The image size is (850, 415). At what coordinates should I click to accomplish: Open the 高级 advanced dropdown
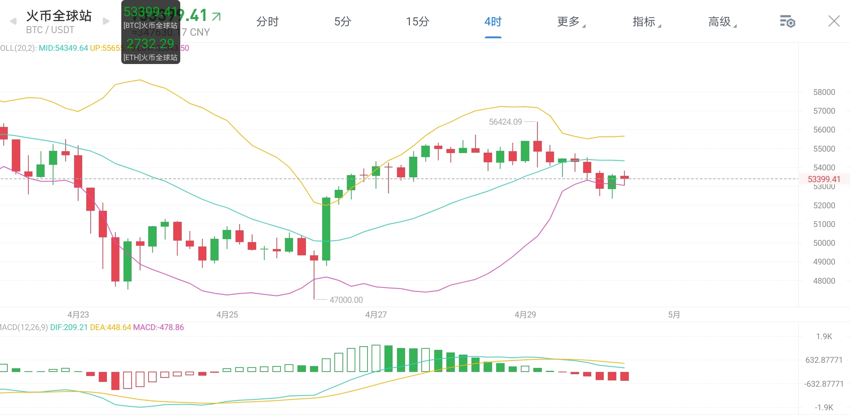click(x=721, y=22)
